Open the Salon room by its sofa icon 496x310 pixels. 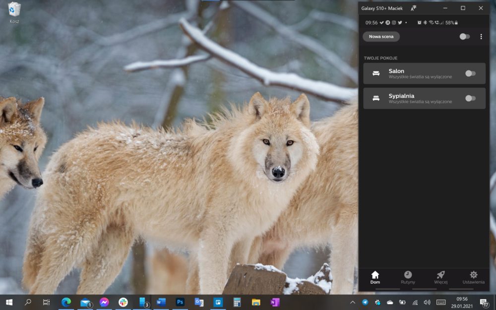[x=376, y=73]
